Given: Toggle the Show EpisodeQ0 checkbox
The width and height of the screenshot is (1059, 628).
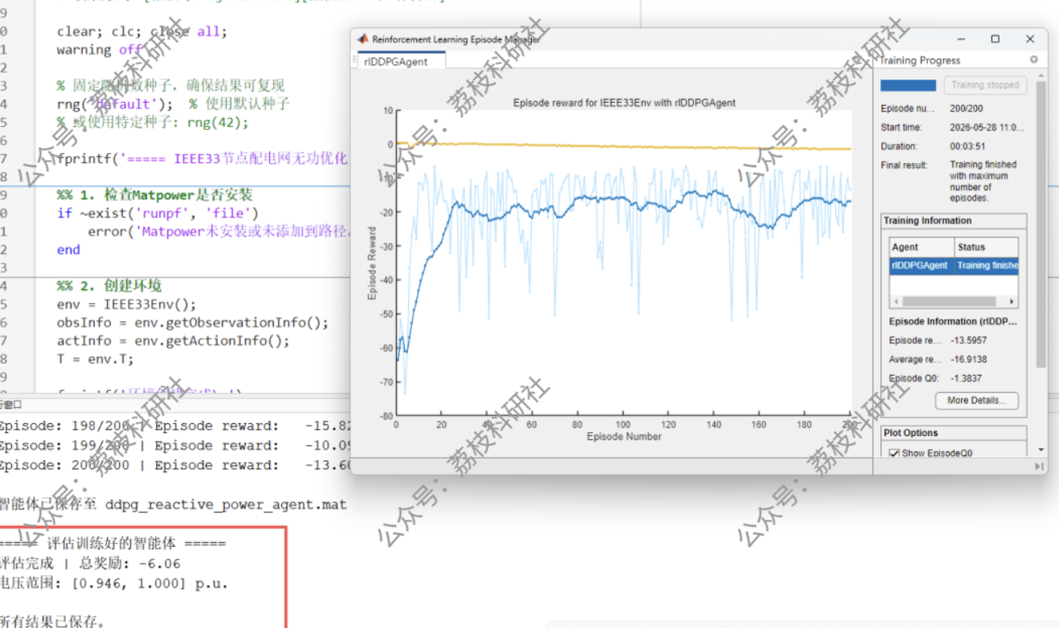Looking at the screenshot, I should [894, 454].
